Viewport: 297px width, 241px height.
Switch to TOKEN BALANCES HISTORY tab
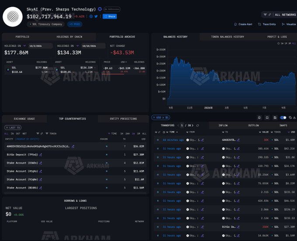[228, 37]
